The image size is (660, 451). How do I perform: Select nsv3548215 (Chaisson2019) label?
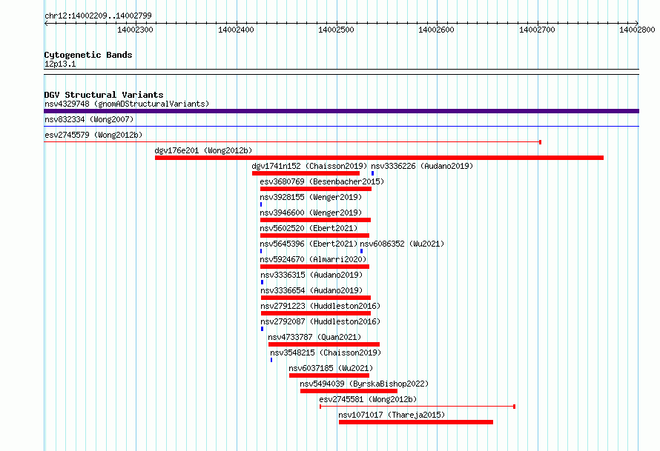(x=326, y=353)
